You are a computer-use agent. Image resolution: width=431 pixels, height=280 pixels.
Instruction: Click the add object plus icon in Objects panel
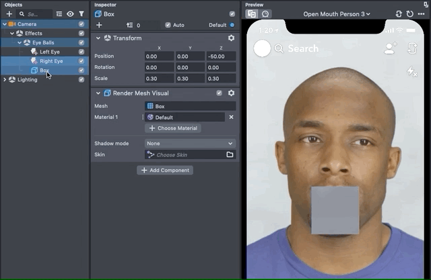click(9, 13)
